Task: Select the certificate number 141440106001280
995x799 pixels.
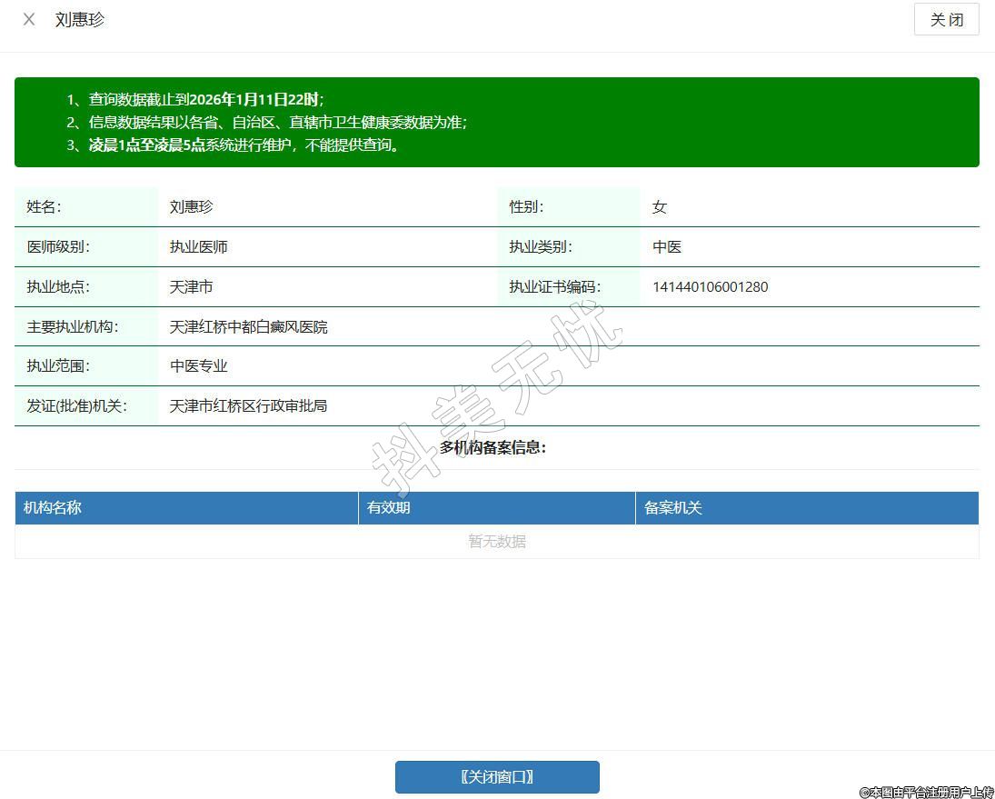Action: (710, 287)
